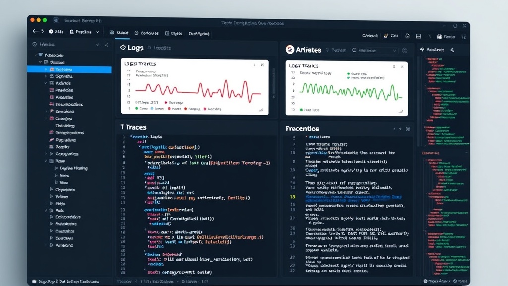Image resolution: width=508 pixels, height=286 pixels.
Task: Click the gear icon in Frecentios panel header
Action: pyautogui.click(x=408, y=129)
